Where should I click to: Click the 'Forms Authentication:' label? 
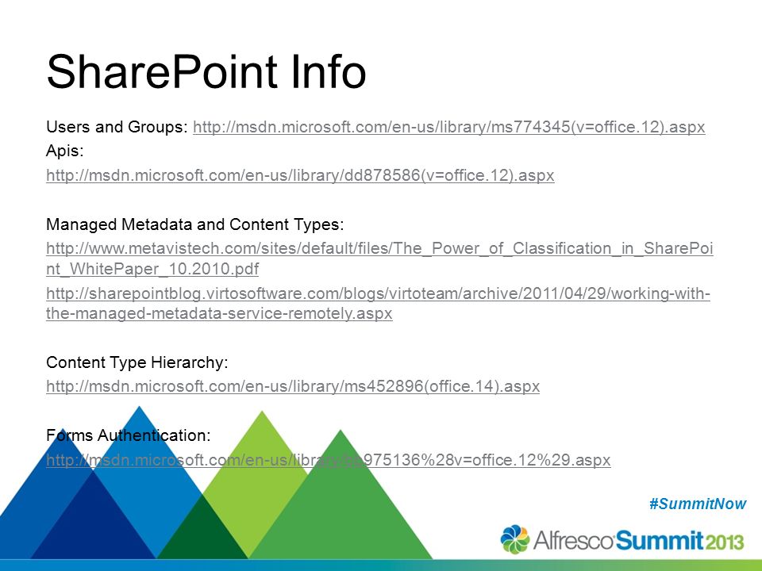pyautogui.click(x=129, y=435)
